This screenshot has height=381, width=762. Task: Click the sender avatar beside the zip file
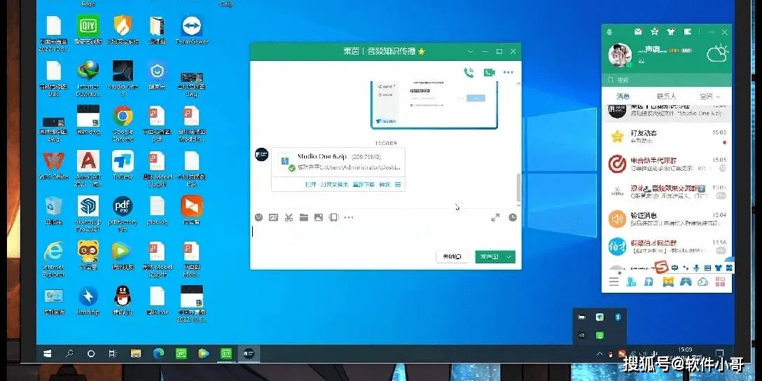pyautogui.click(x=261, y=155)
